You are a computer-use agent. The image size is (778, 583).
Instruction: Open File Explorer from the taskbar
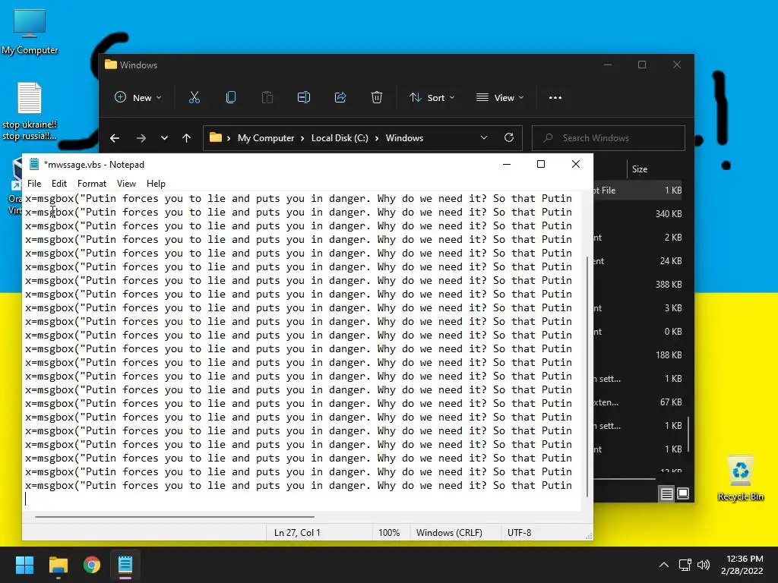(x=58, y=565)
